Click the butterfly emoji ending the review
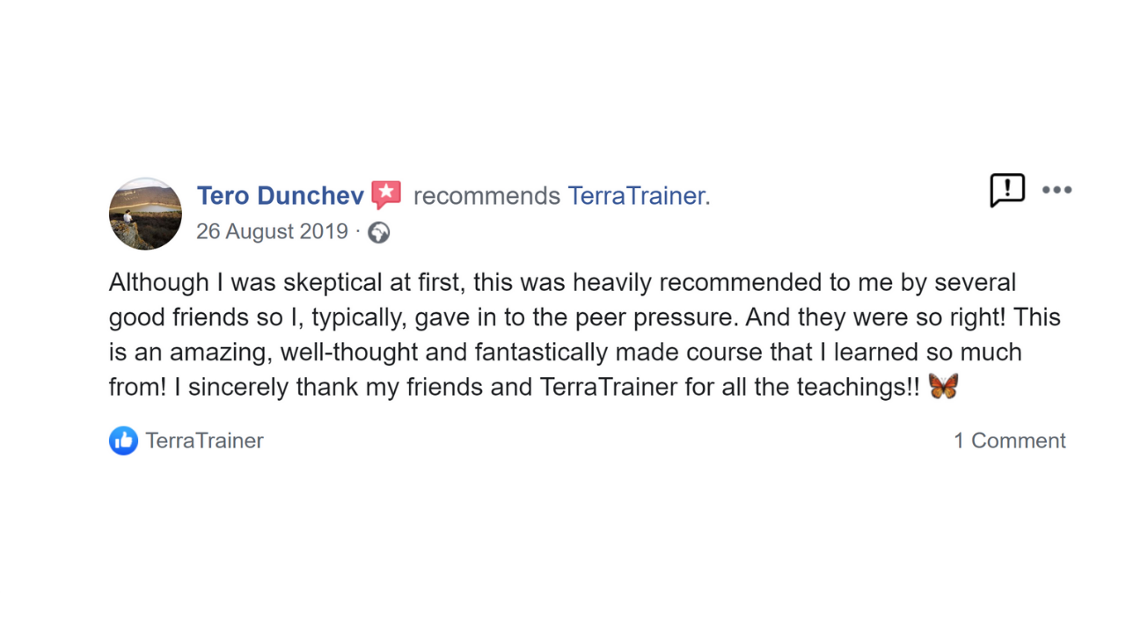 pyautogui.click(x=943, y=387)
